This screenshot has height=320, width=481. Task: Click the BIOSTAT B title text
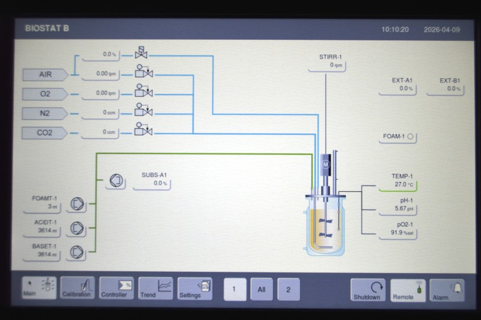pyautogui.click(x=47, y=28)
